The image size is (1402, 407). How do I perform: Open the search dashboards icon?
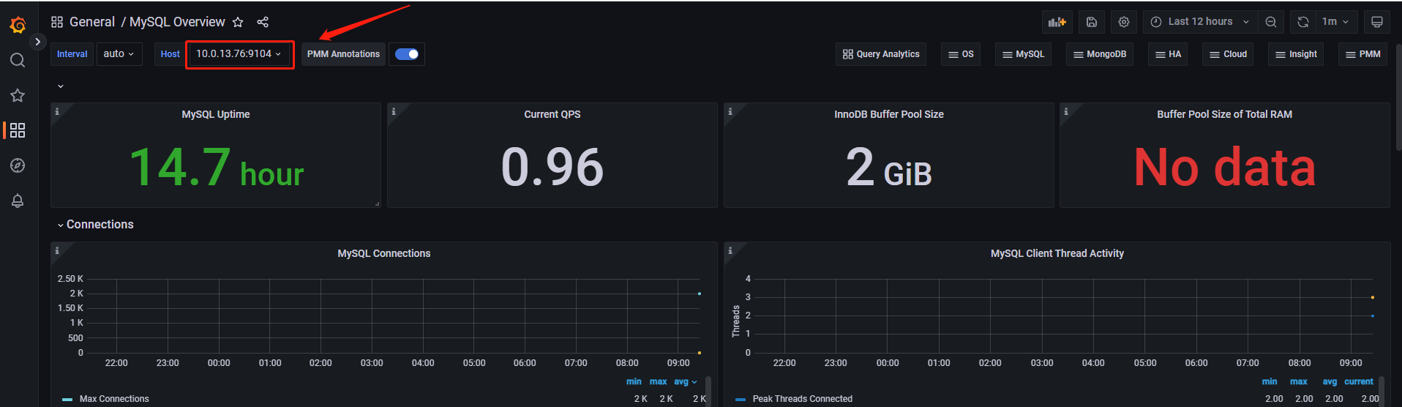pyautogui.click(x=18, y=60)
